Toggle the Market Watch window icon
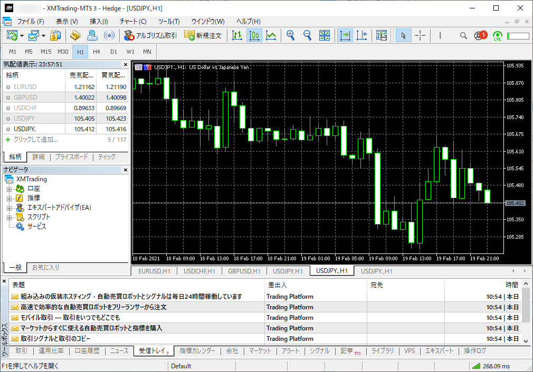The image size is (533, 372). pos(55,35)
